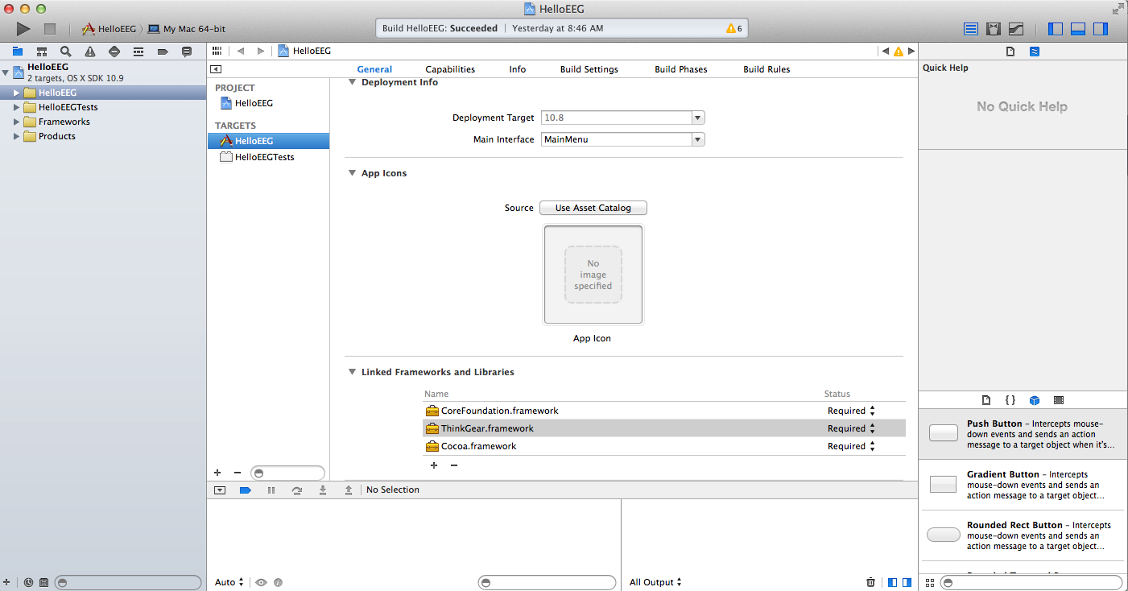Open the Version editor icon

click(x=1016, y=29)
